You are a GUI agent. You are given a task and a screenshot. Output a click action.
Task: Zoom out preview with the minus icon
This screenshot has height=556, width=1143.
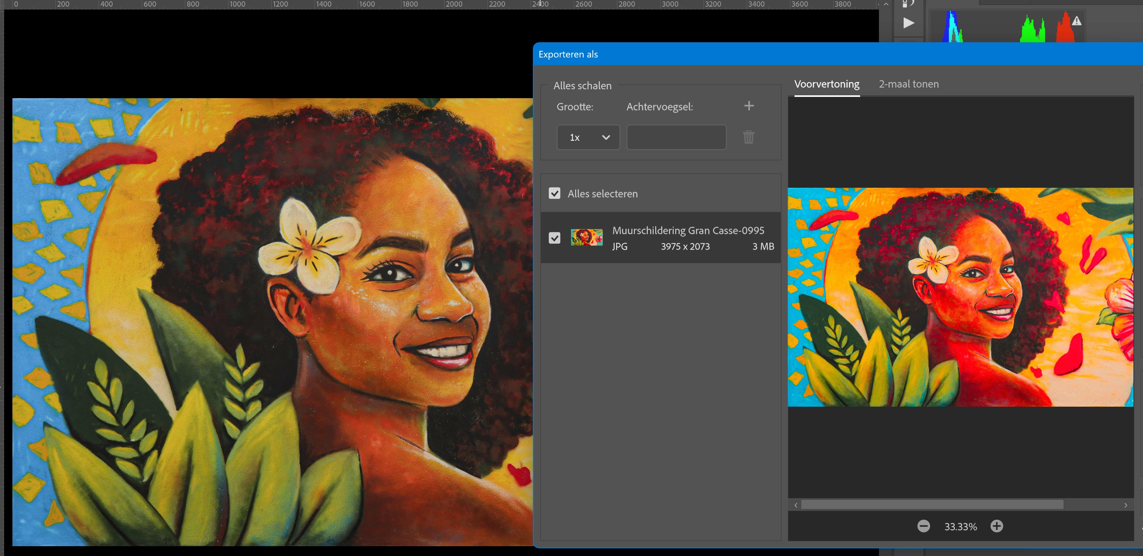[923, 526]
